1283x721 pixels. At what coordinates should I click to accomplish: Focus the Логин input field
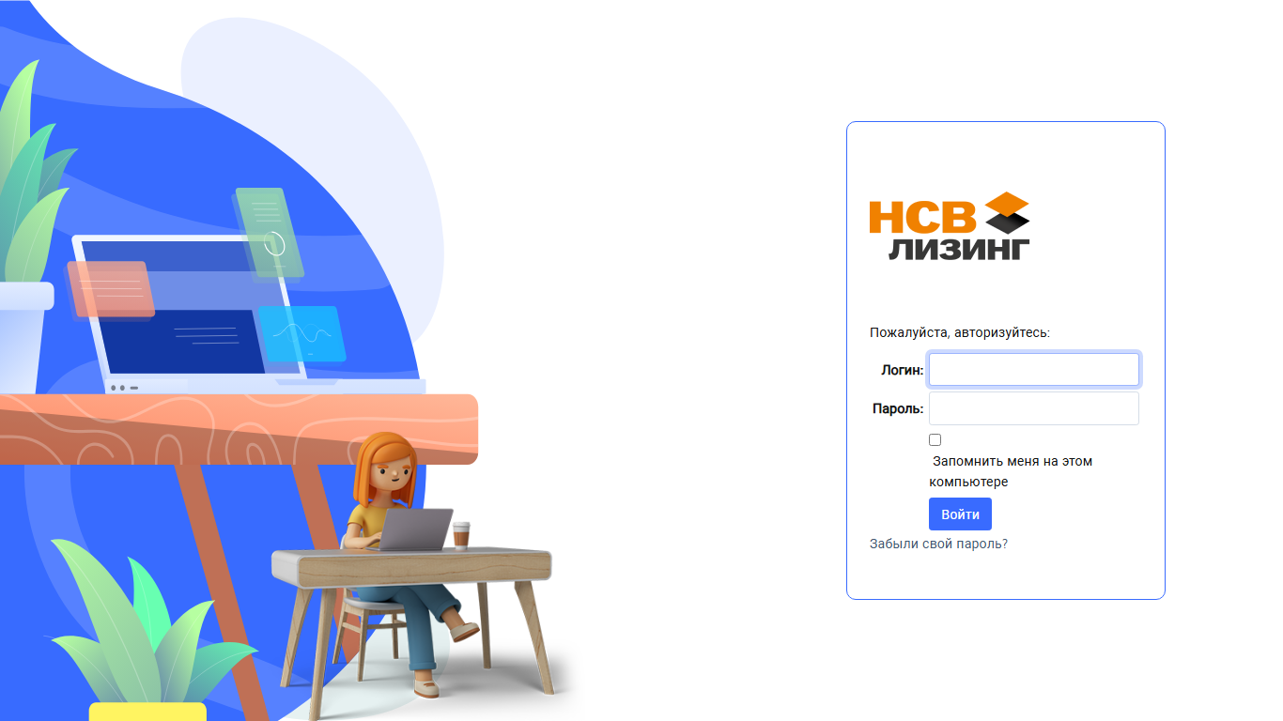1034,370
